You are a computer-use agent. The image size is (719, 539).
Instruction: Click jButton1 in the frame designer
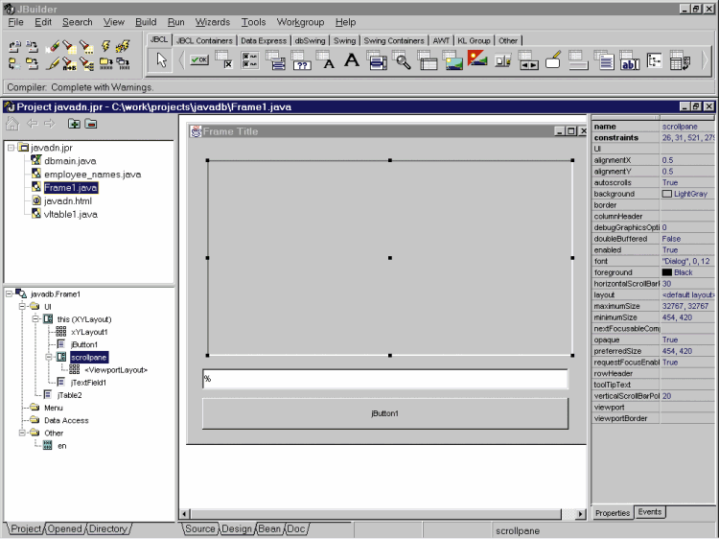384,413
